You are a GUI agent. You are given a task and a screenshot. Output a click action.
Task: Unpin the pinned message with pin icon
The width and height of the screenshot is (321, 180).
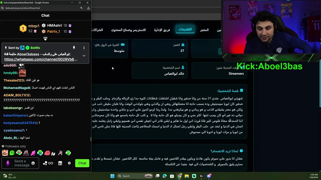pyautogui.click(x=74, y=47)
